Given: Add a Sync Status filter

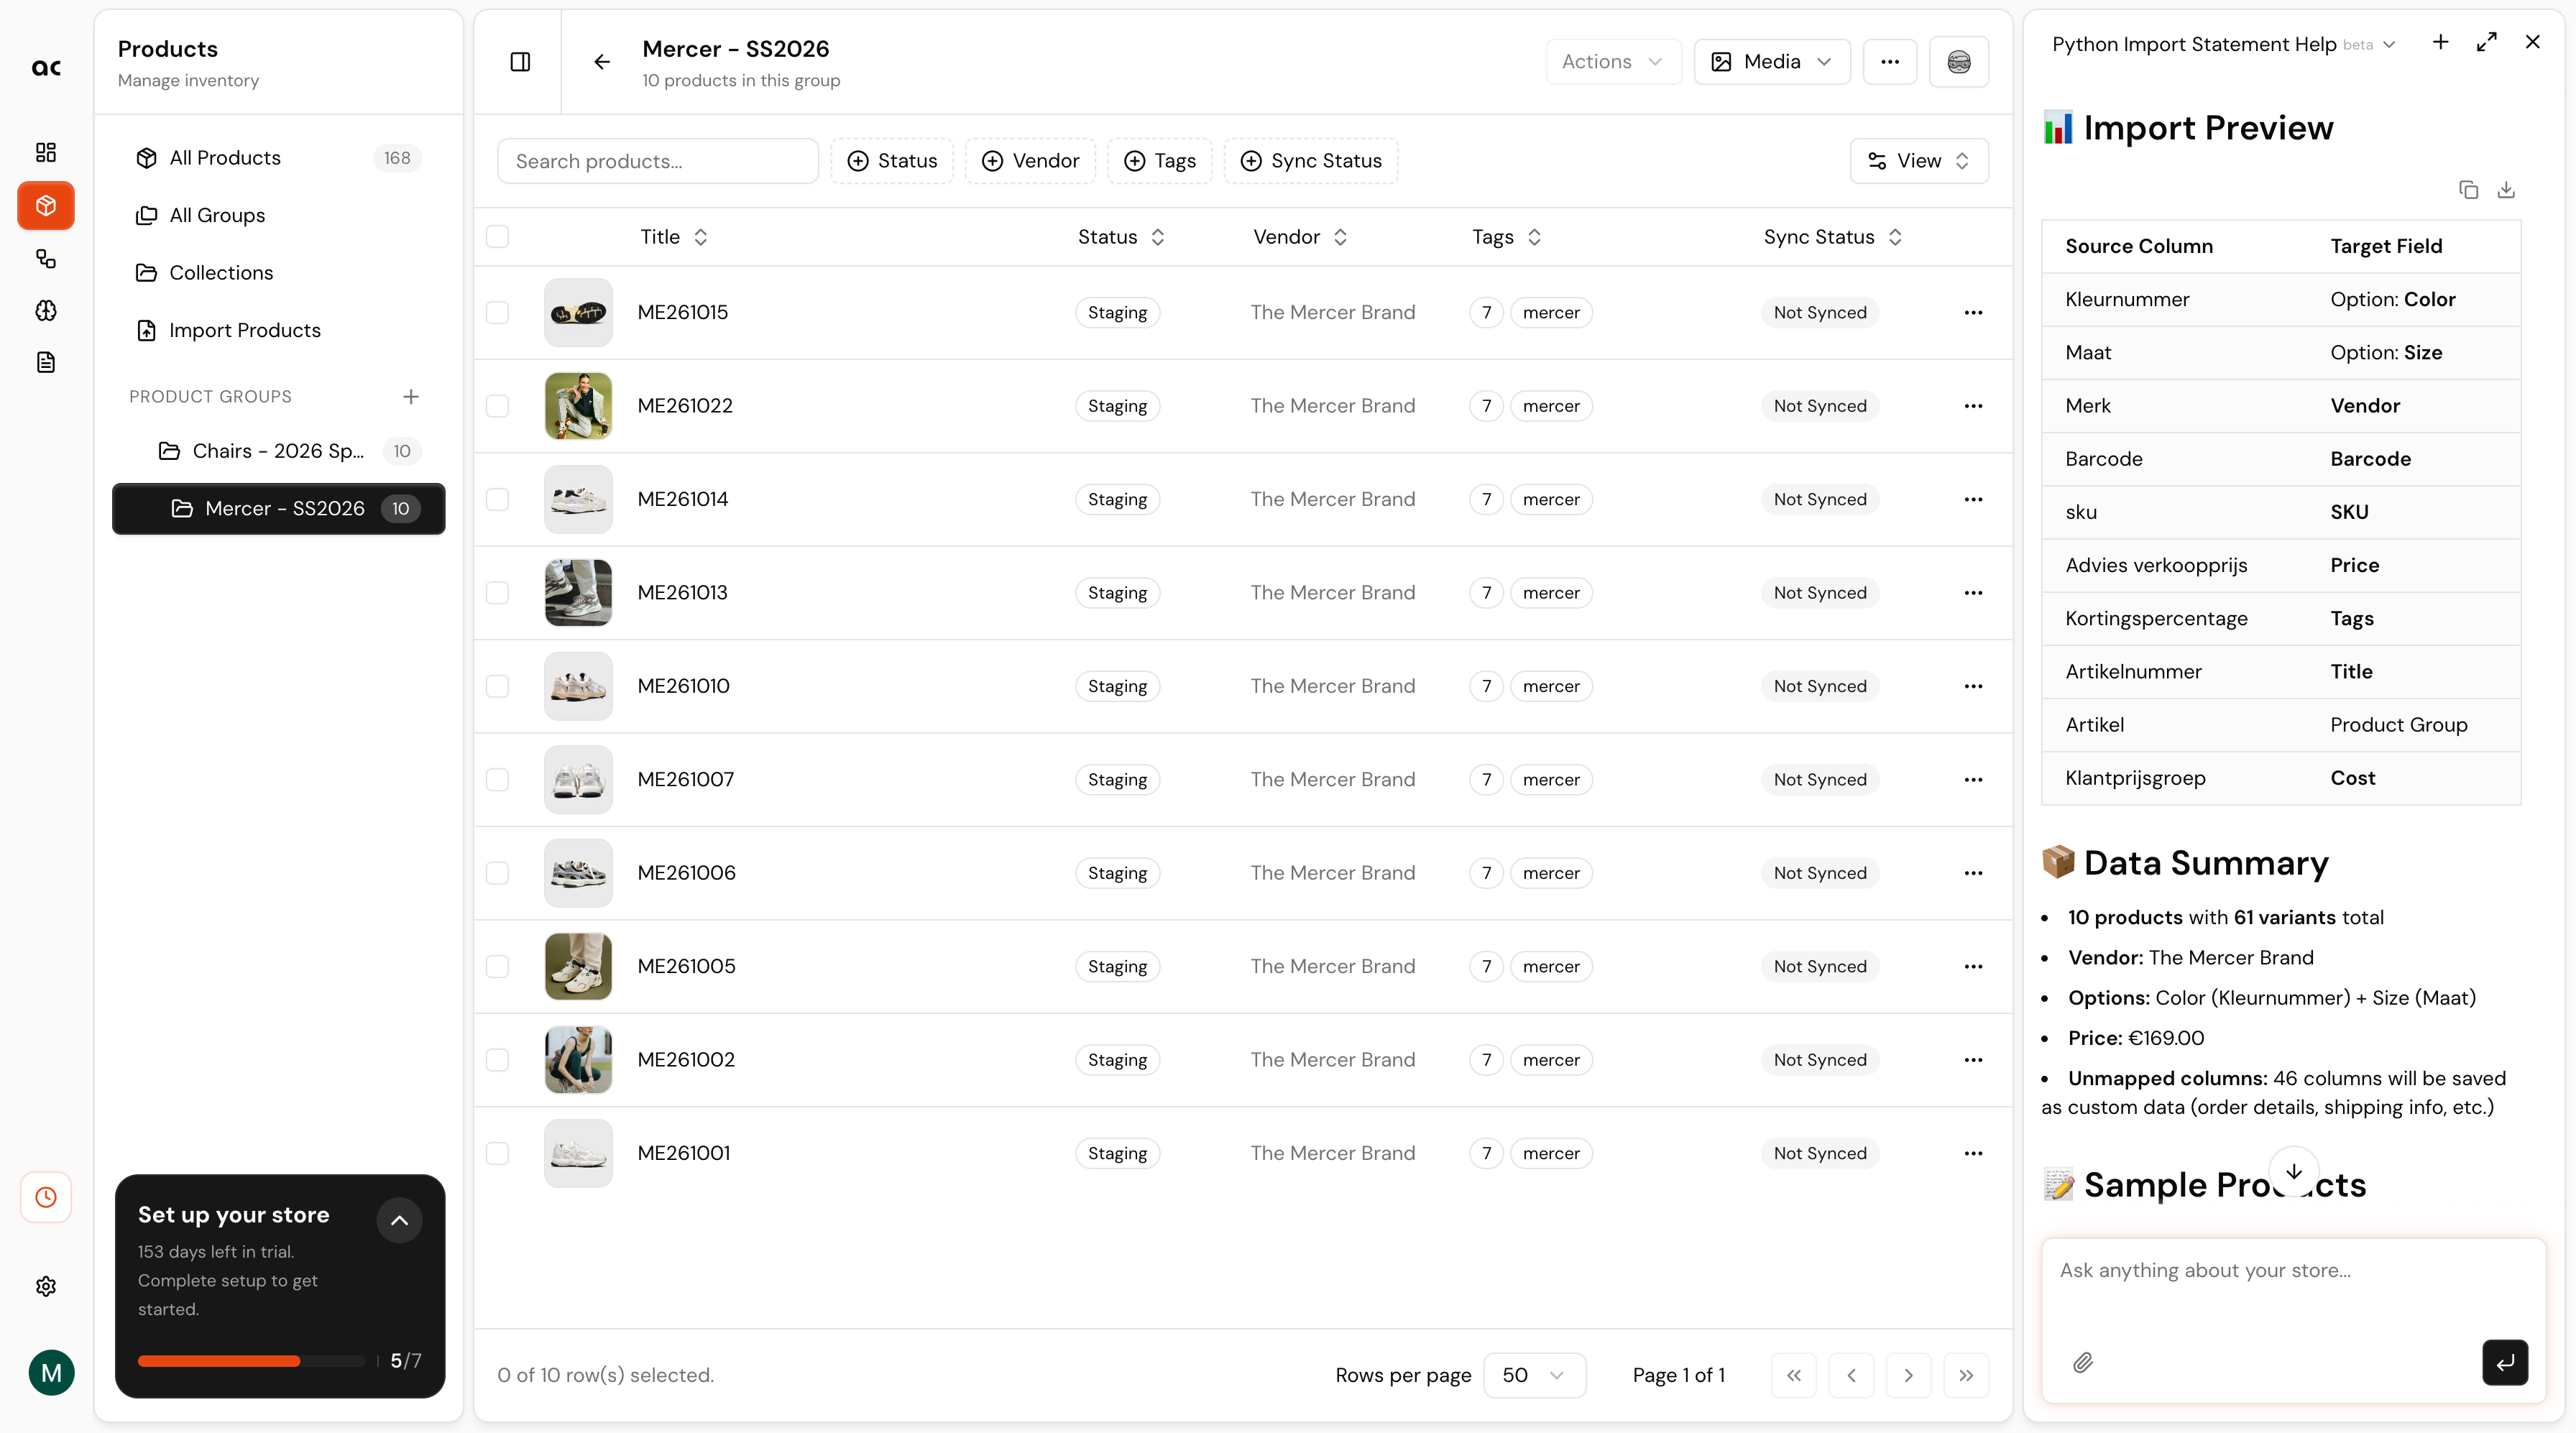Looking at the screenshot, I should tap(1310, 161).
